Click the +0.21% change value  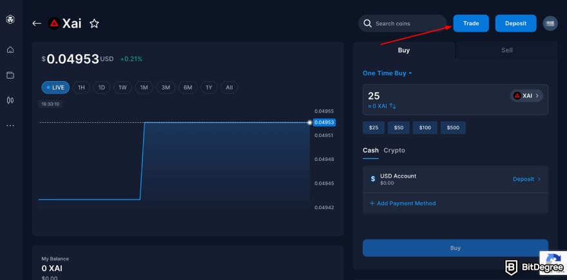[131, 59]
